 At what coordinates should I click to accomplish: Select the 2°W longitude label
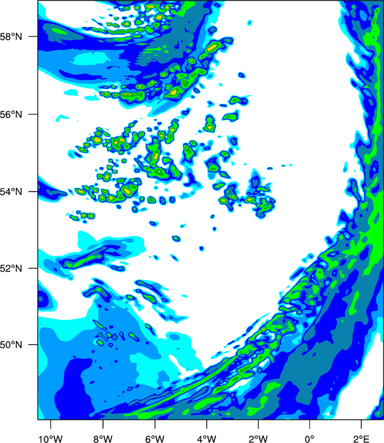tap(258, 438)
